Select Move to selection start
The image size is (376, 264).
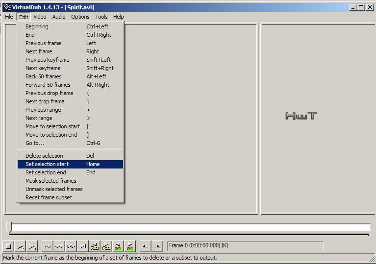70,126
